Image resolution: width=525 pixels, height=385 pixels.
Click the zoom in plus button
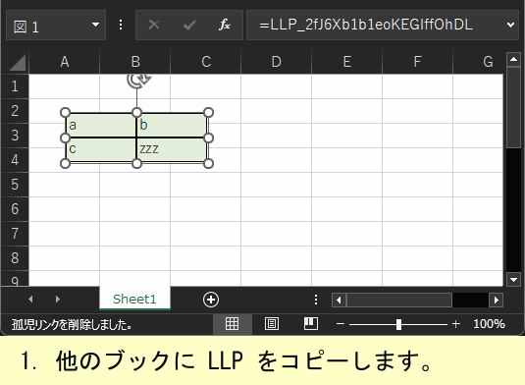click(x=455, y=324)
